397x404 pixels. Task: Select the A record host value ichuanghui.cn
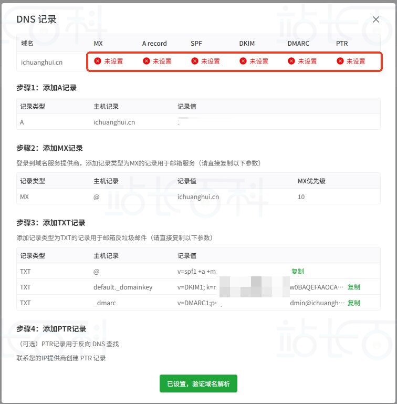[x=114, y=122]
